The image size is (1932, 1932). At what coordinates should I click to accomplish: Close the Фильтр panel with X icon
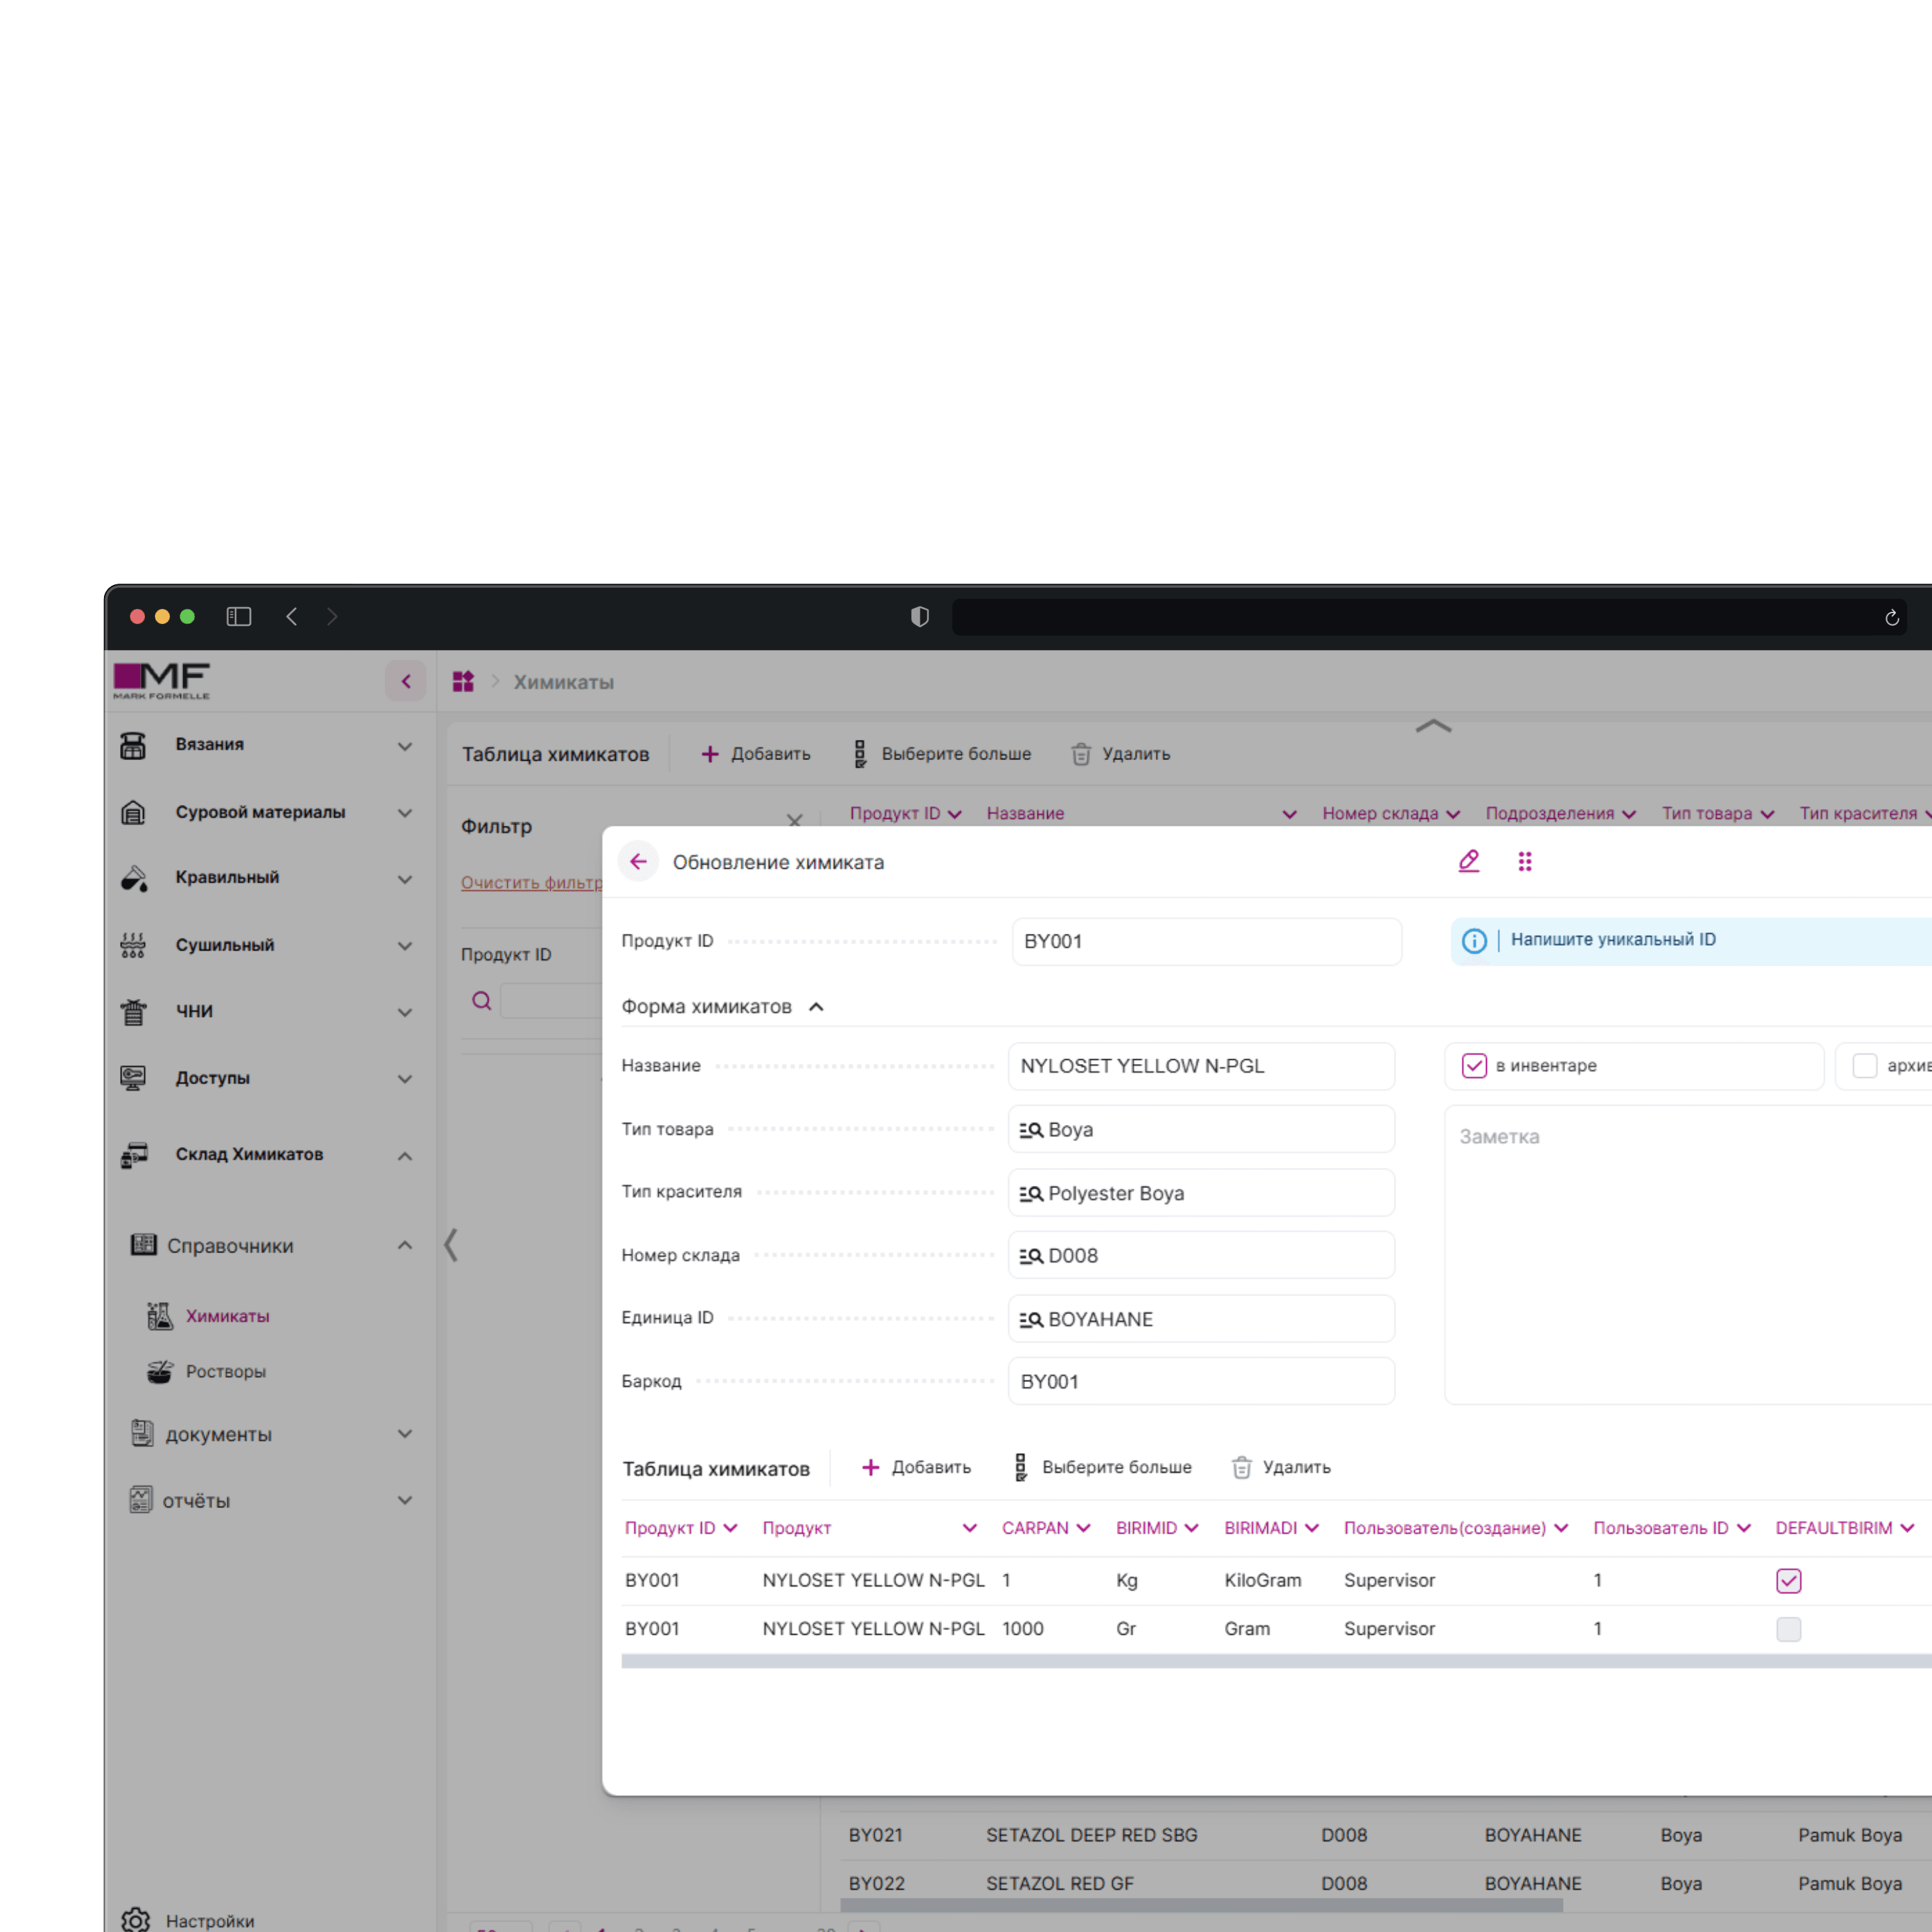coord(795,821)
